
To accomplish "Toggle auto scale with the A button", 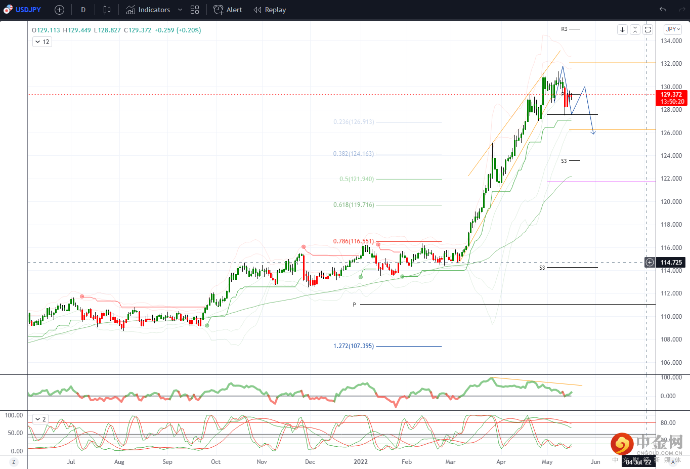I will click(x=673, y=462).
